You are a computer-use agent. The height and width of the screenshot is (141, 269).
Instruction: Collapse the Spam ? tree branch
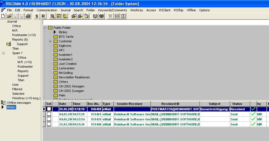[x=4, y=53]
